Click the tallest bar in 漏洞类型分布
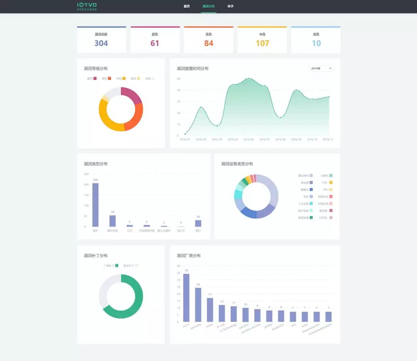Screen dimensions: 417x361 (x=95, y=205)
